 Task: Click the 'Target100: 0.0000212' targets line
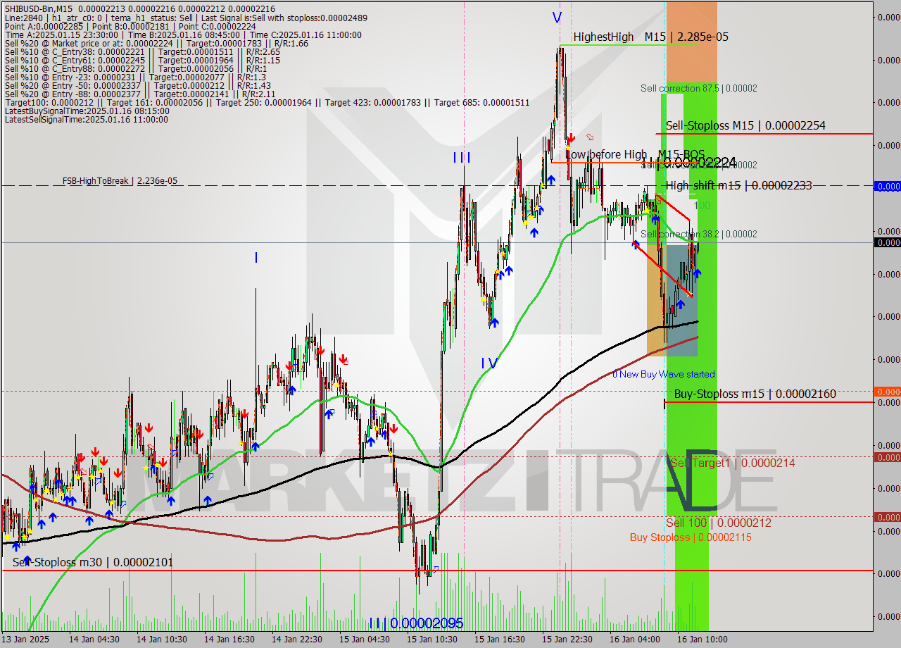267,102
